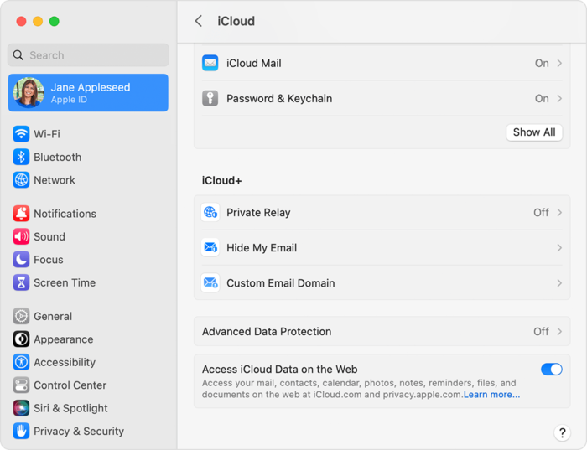
Task: Select Jane Appleseed Apple ID entry
Action: tap(88, 92)
